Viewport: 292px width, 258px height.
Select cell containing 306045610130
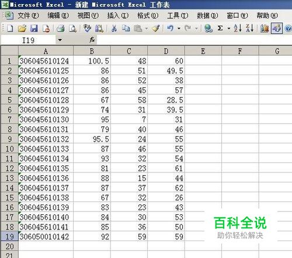pyautogui.click(x=46, y=119)
